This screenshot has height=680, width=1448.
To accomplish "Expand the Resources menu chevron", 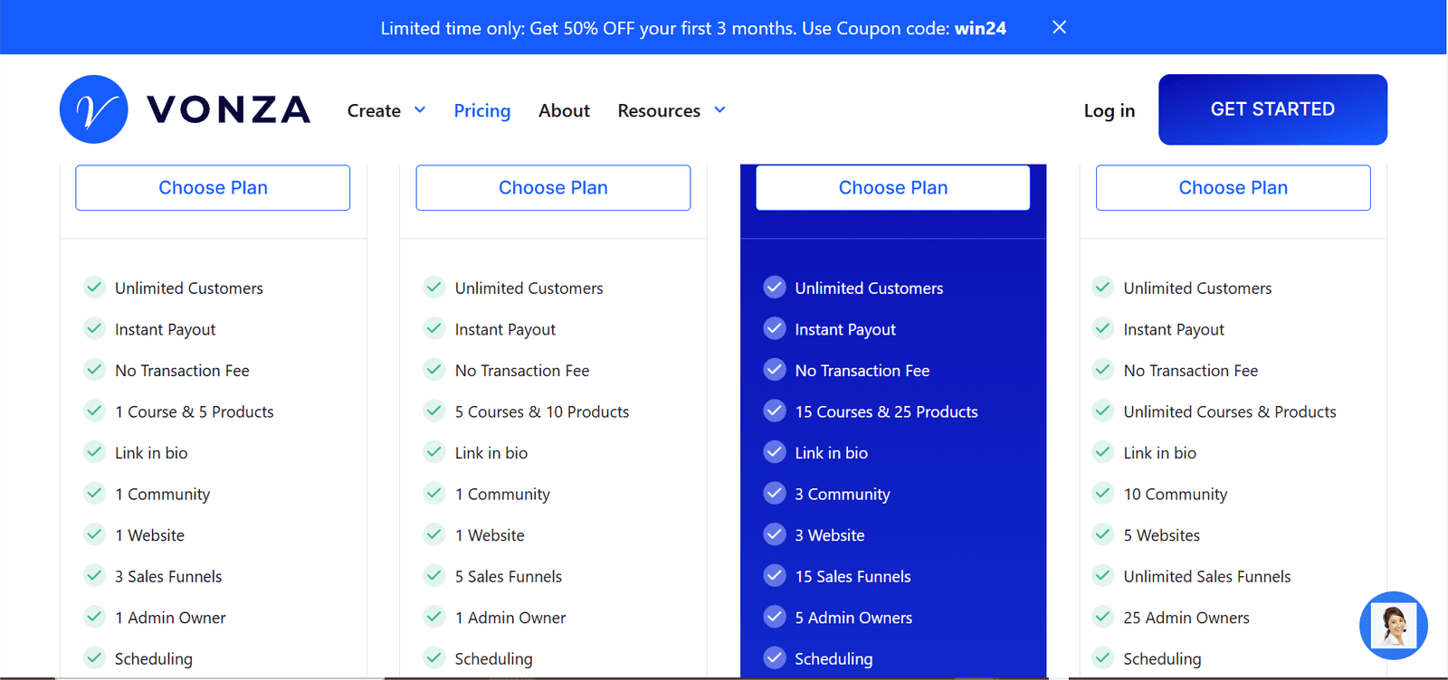I will point(719,110).
